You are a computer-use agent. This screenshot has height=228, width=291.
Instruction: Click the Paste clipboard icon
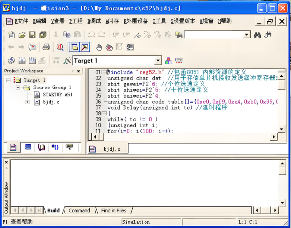click(x=77, y=35)
